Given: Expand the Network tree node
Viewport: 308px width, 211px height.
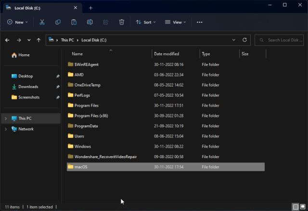Looking at the screenshot, I should (x=6, y=129).
